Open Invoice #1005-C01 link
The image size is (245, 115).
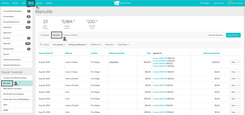click(x=160, y=61)
